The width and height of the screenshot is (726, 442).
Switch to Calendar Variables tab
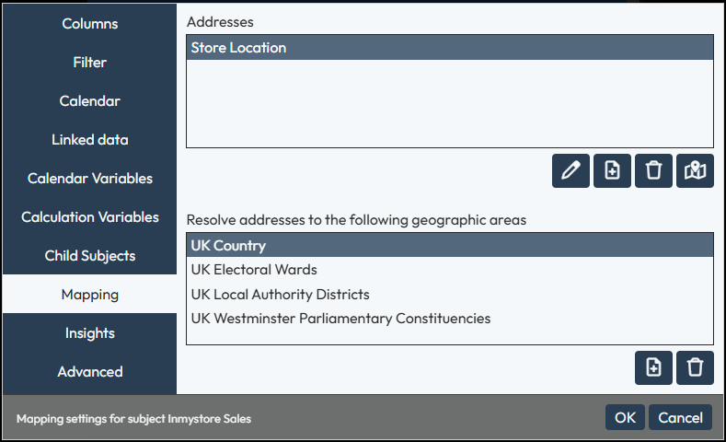coord(90,179)
